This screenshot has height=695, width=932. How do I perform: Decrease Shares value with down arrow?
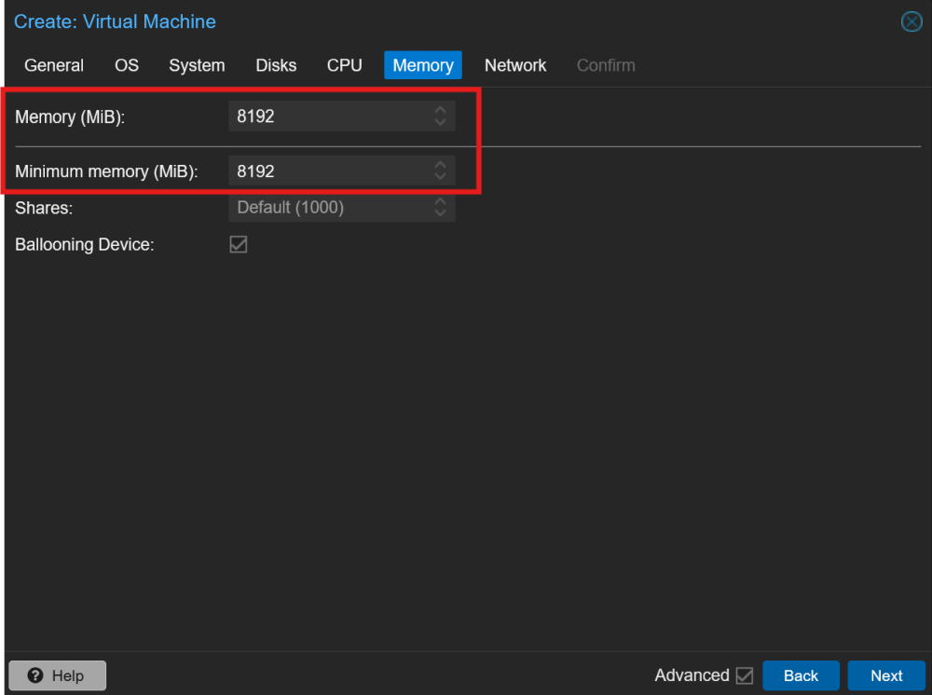coord(440,213)
